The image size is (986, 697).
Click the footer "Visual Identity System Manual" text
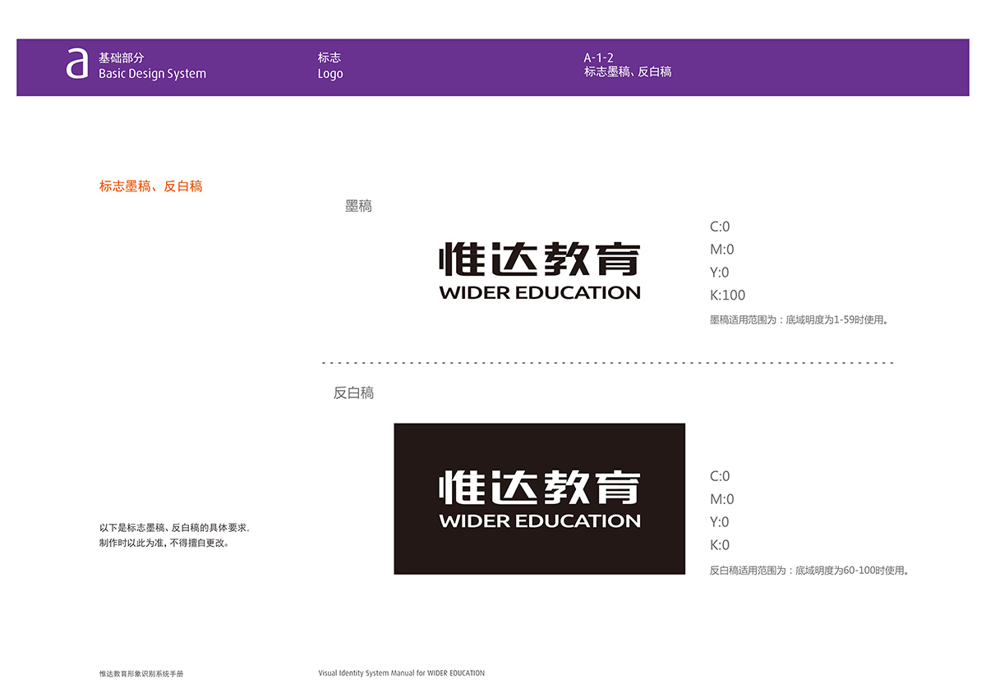[401, 673]
